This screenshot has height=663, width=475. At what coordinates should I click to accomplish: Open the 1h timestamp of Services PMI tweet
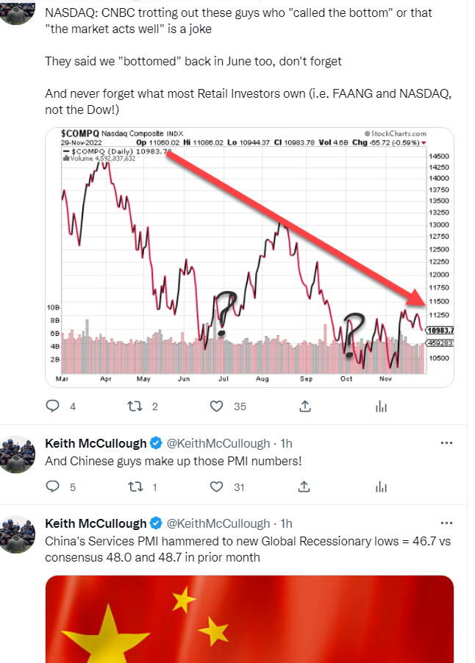coord(287,524)
